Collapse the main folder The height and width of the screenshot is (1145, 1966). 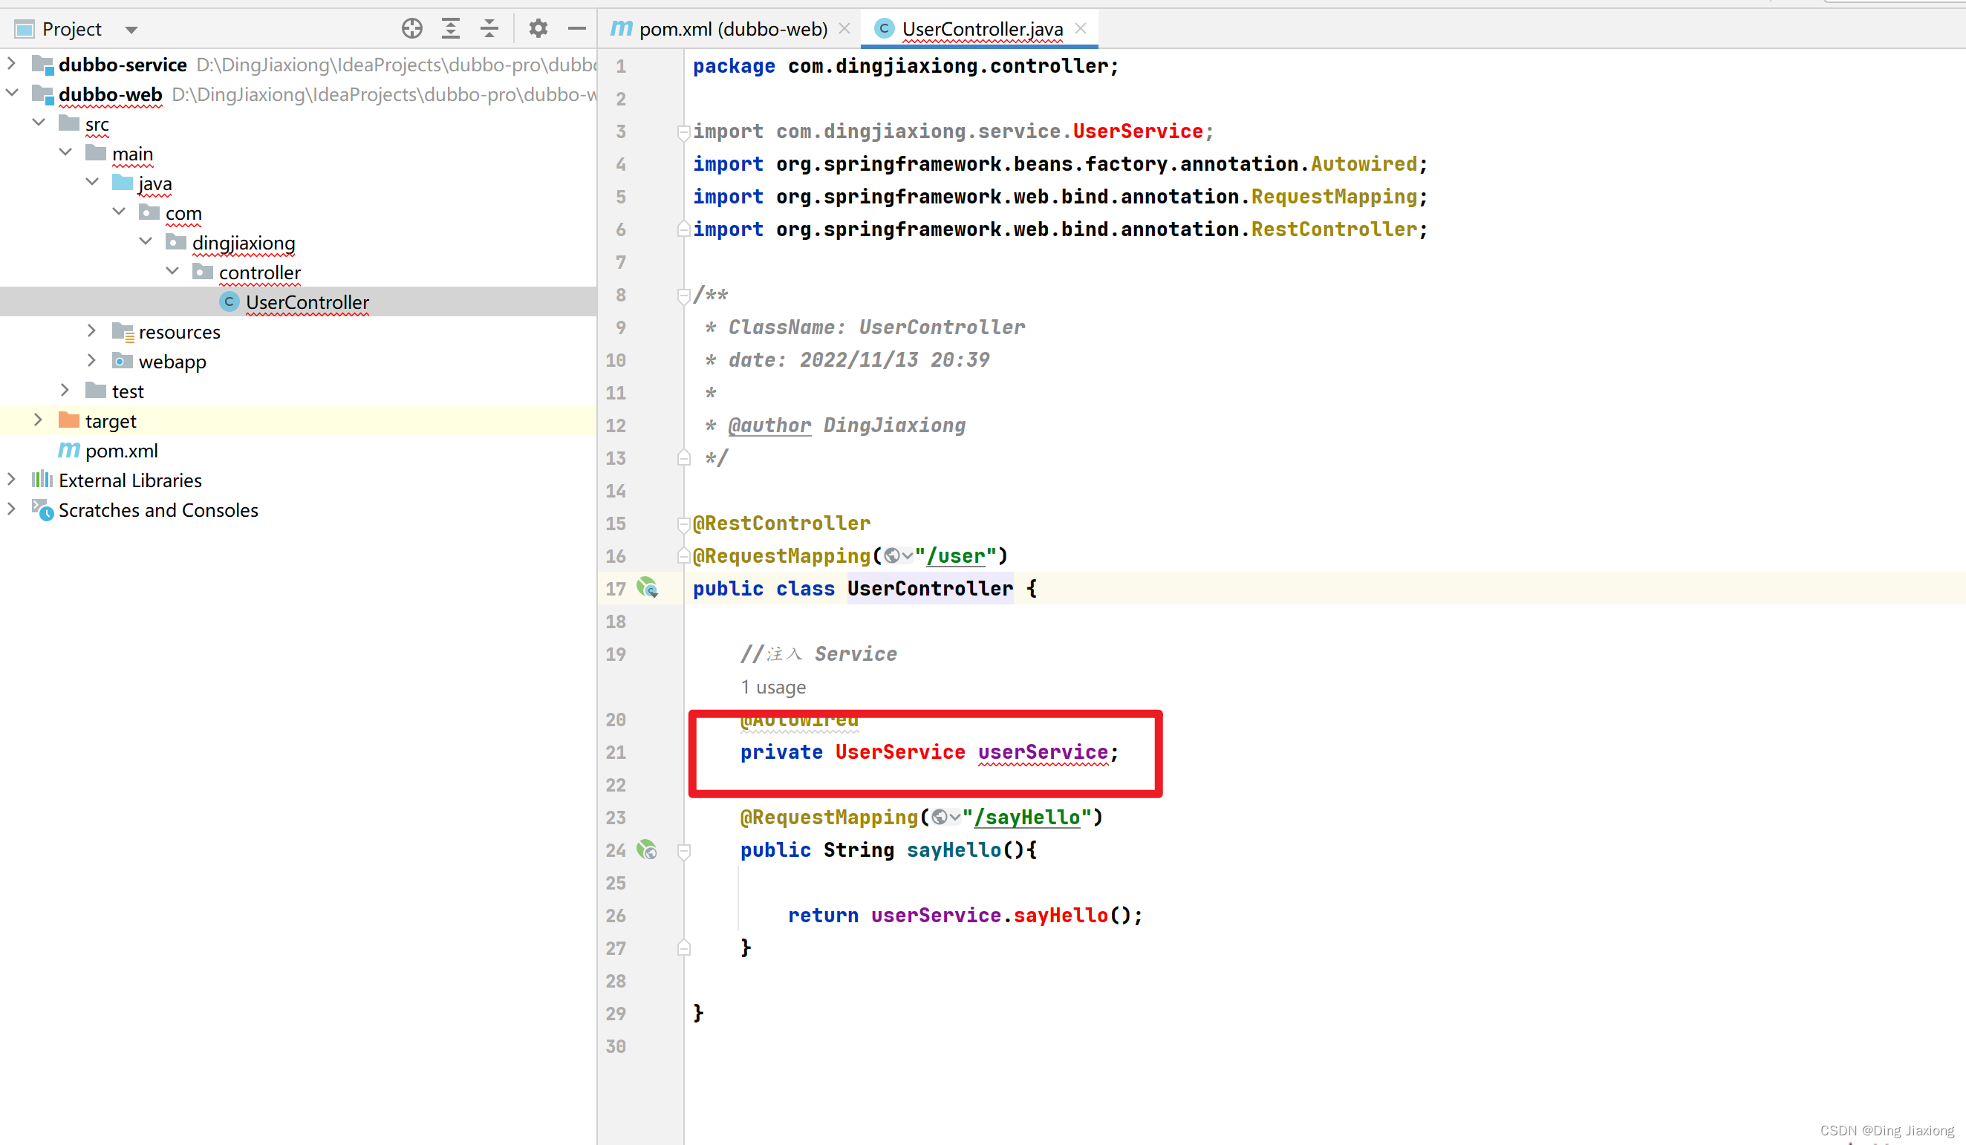coord(65,152)
